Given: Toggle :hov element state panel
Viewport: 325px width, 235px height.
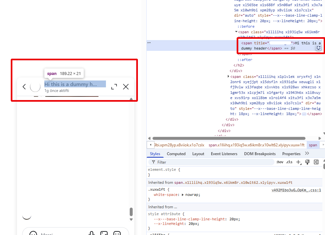Looking at the screenshot, I should (x=280, y=162).
